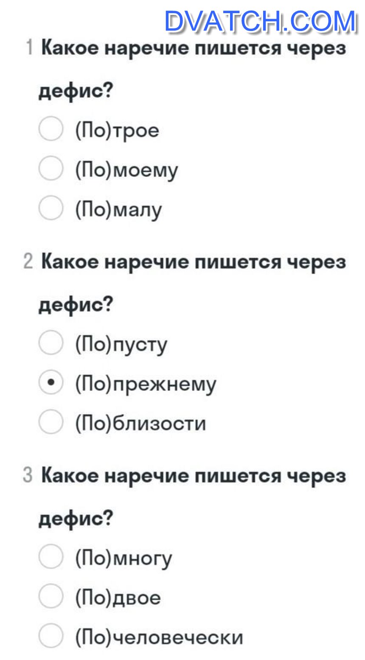Click the question 2 heading text
This screenshot has height=660, width=365.
(193, 283)
